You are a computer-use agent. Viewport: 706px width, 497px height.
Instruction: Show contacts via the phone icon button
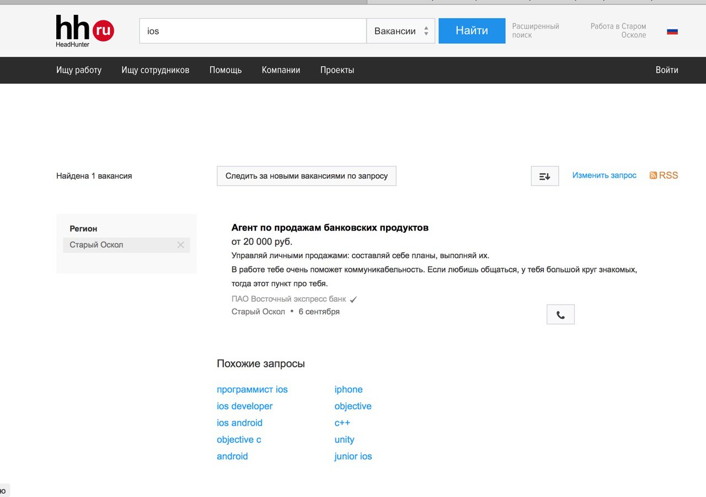pos(560,314)
